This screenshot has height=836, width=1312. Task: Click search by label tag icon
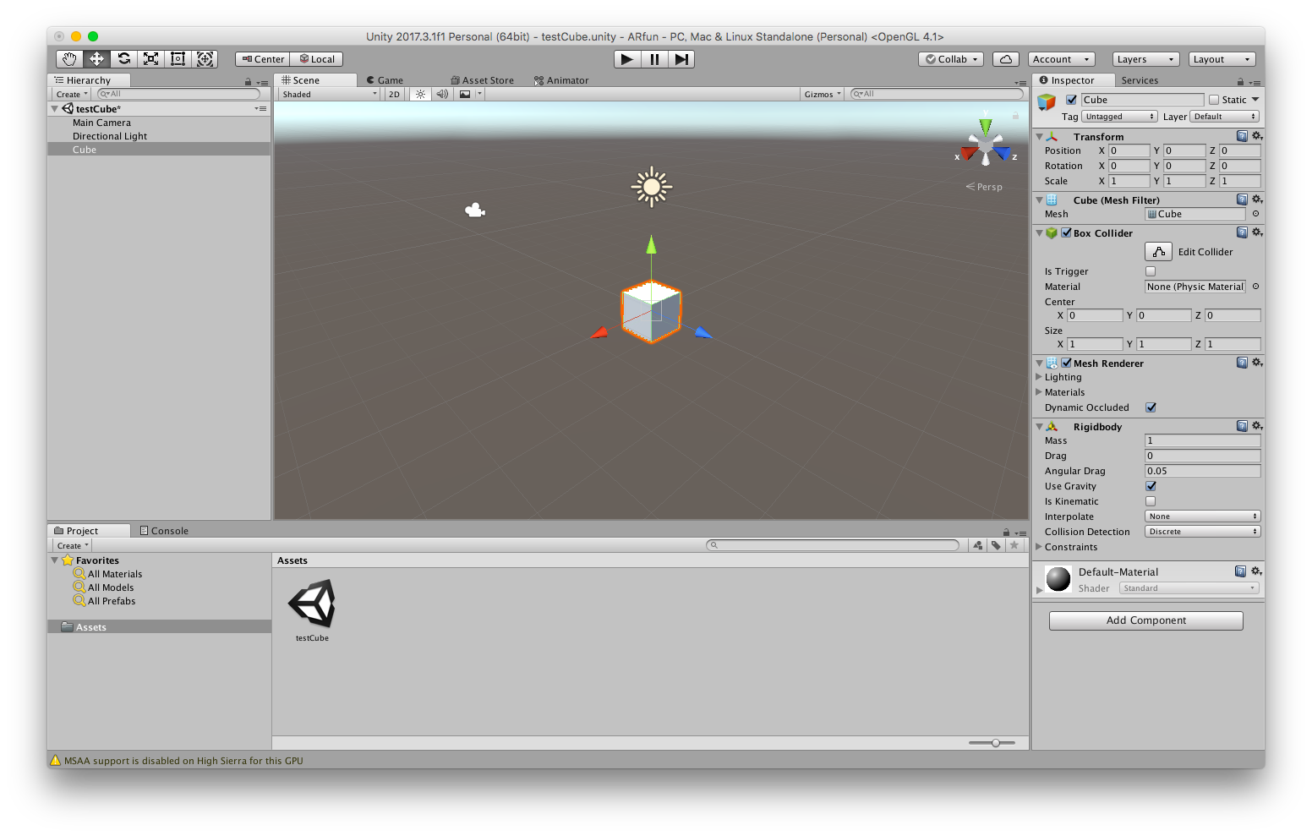click(x=996, y=545)
